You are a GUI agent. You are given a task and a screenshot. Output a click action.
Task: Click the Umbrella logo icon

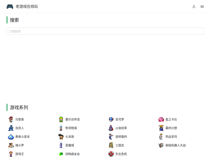tap(111, 154)
